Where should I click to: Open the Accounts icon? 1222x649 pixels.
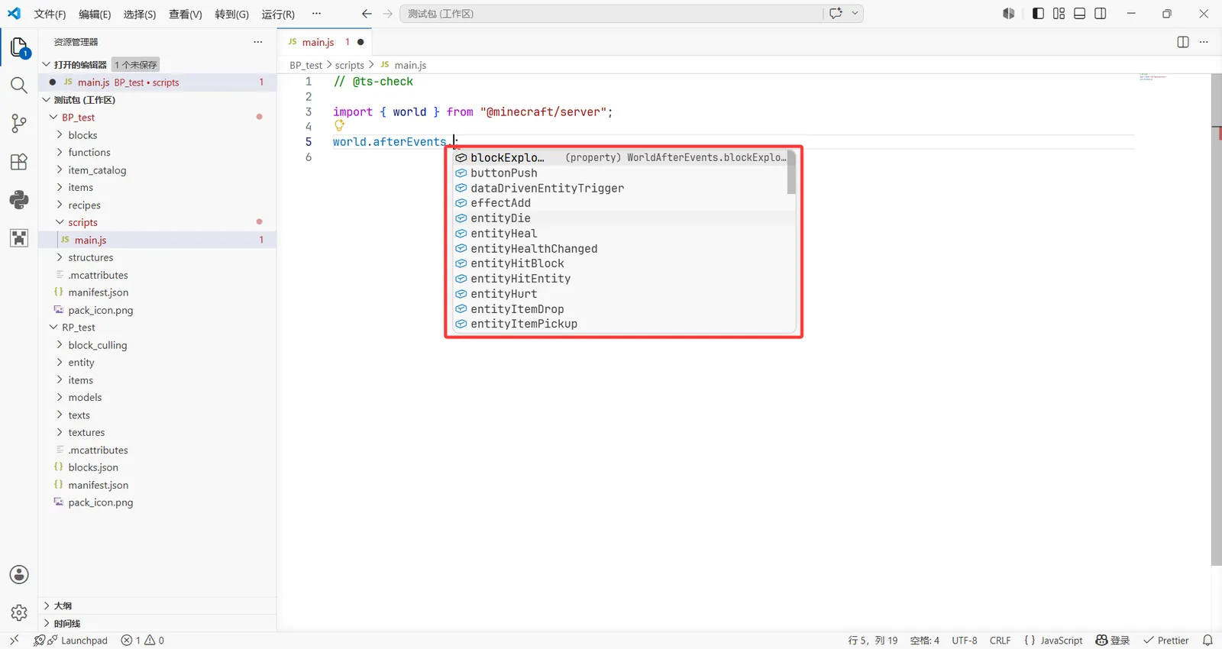[x=19, y=575]
